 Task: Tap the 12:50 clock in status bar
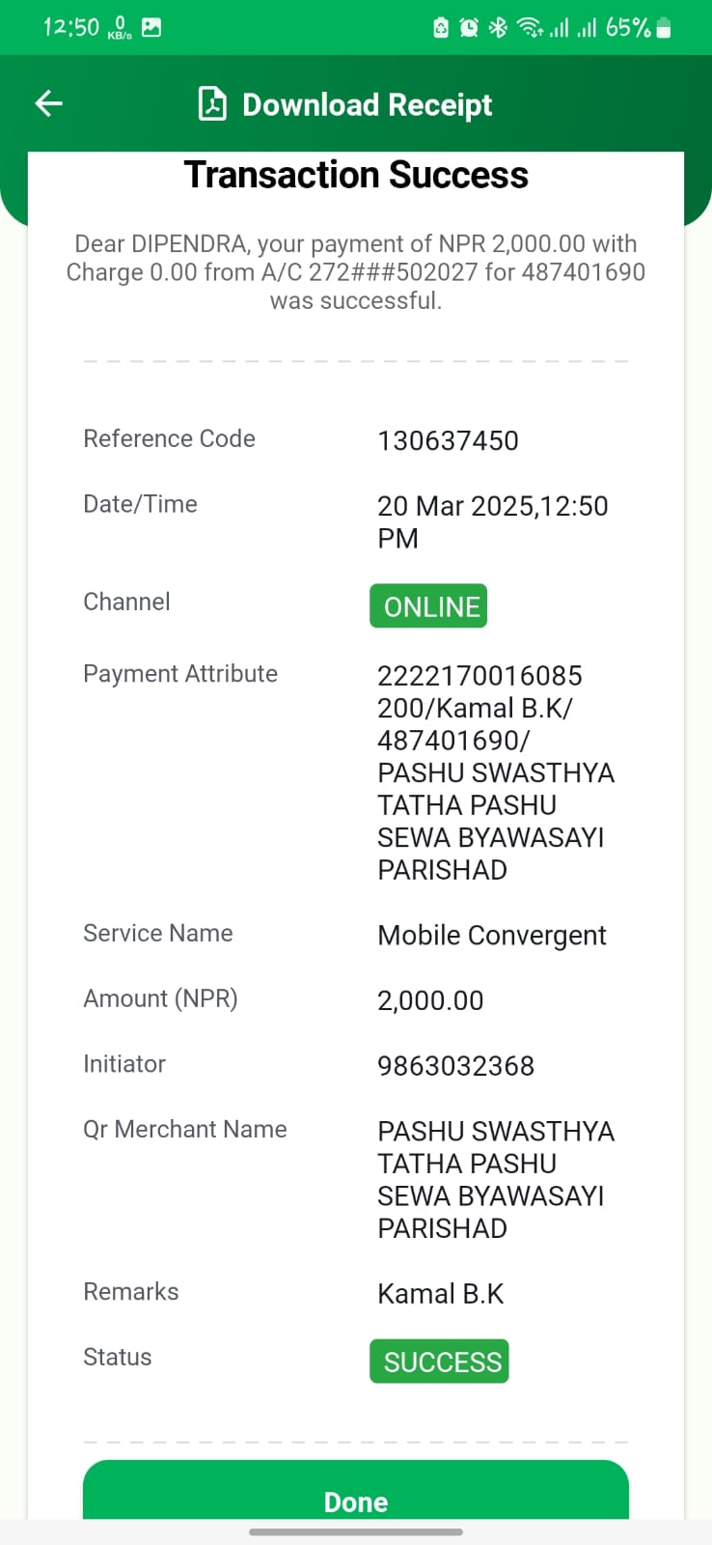[70, 27]
